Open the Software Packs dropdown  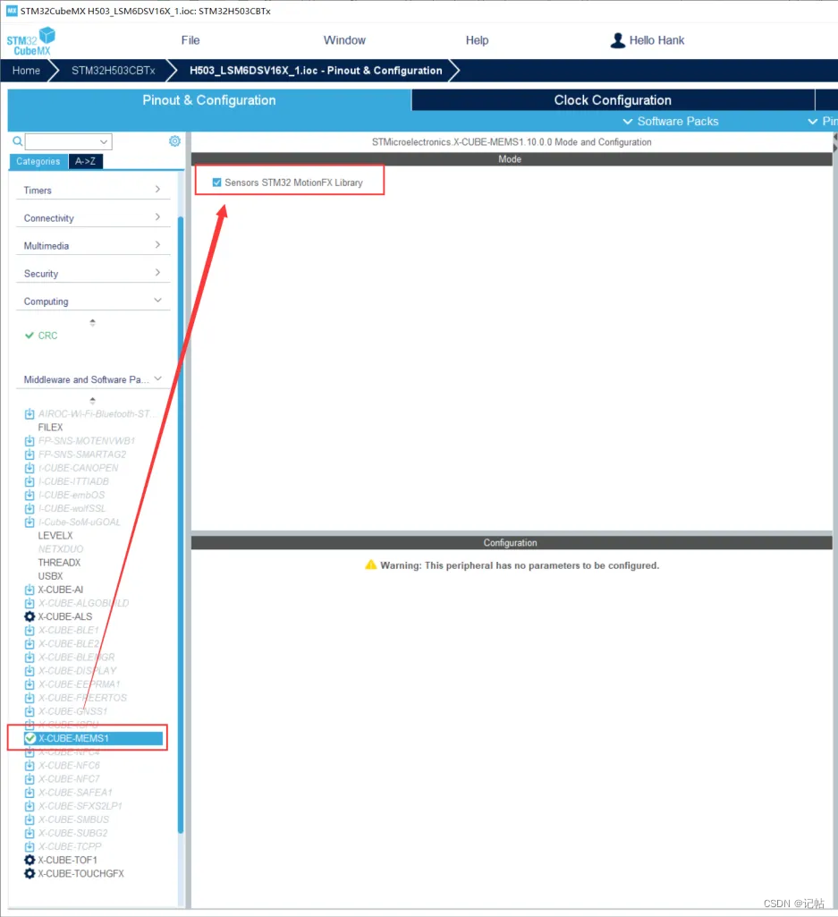tap(670, 121)
